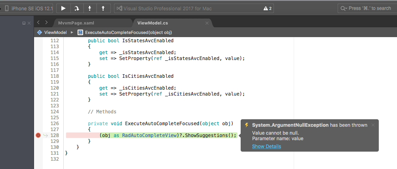397x169 pixels.
Task: Close the left side panel
Action: point(29,23)
